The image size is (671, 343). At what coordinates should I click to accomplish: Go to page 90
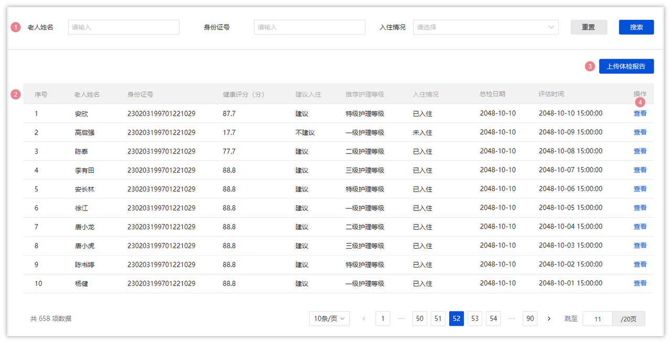530,318
